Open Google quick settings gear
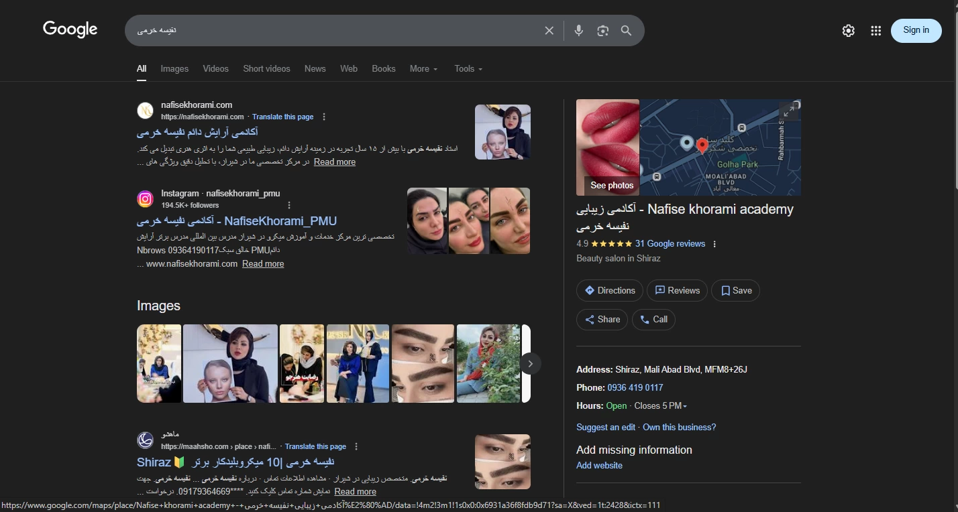The width and height of the screenshot is (958, 512). (849, 30)
